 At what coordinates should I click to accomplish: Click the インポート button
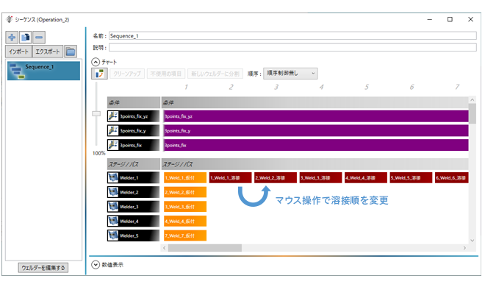[x=19, y=52]
